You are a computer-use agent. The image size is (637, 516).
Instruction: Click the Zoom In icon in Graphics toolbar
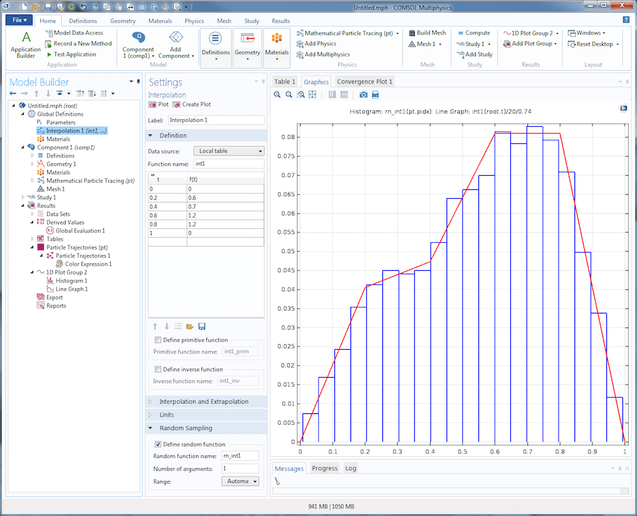pyautogui.click(x=277, y=94)
